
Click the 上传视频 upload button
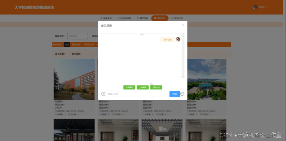[x=142, y=87]
